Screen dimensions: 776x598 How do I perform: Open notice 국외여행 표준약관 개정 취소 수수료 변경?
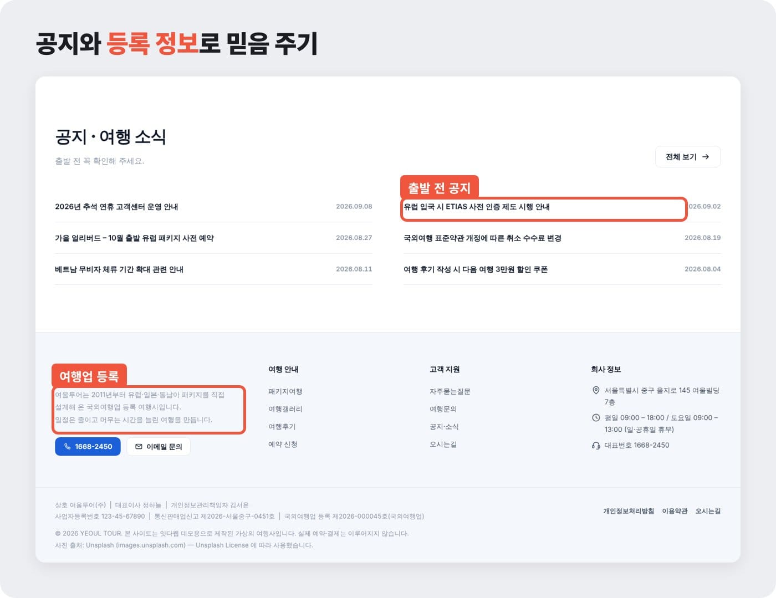[482, 238]
